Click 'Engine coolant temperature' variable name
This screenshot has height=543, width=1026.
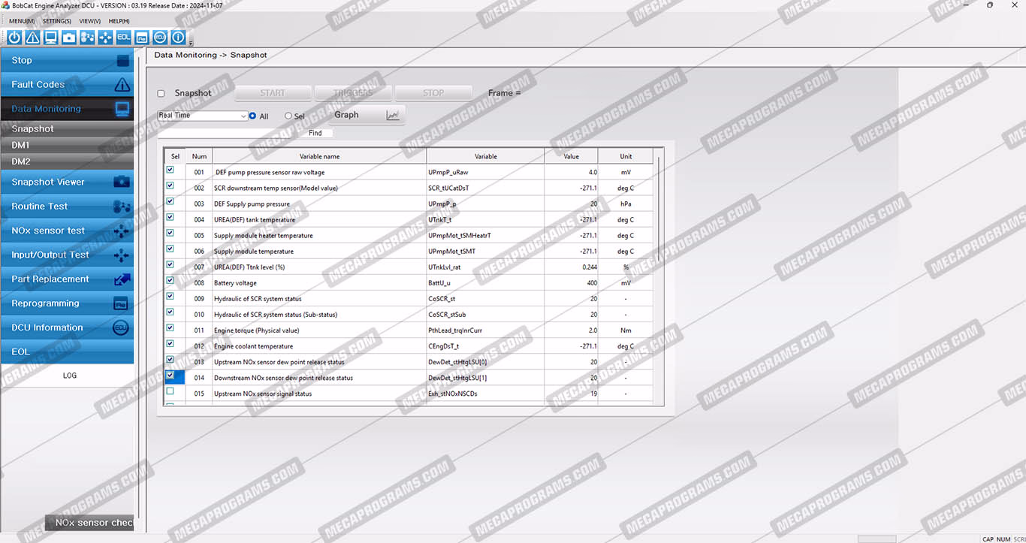(x=252, y=346)
